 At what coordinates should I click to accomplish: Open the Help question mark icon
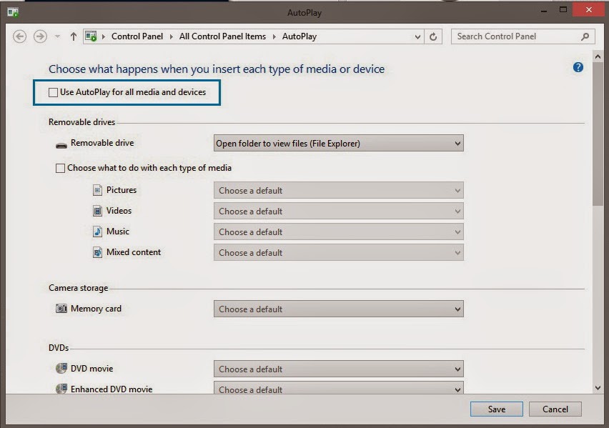point(578,67)
